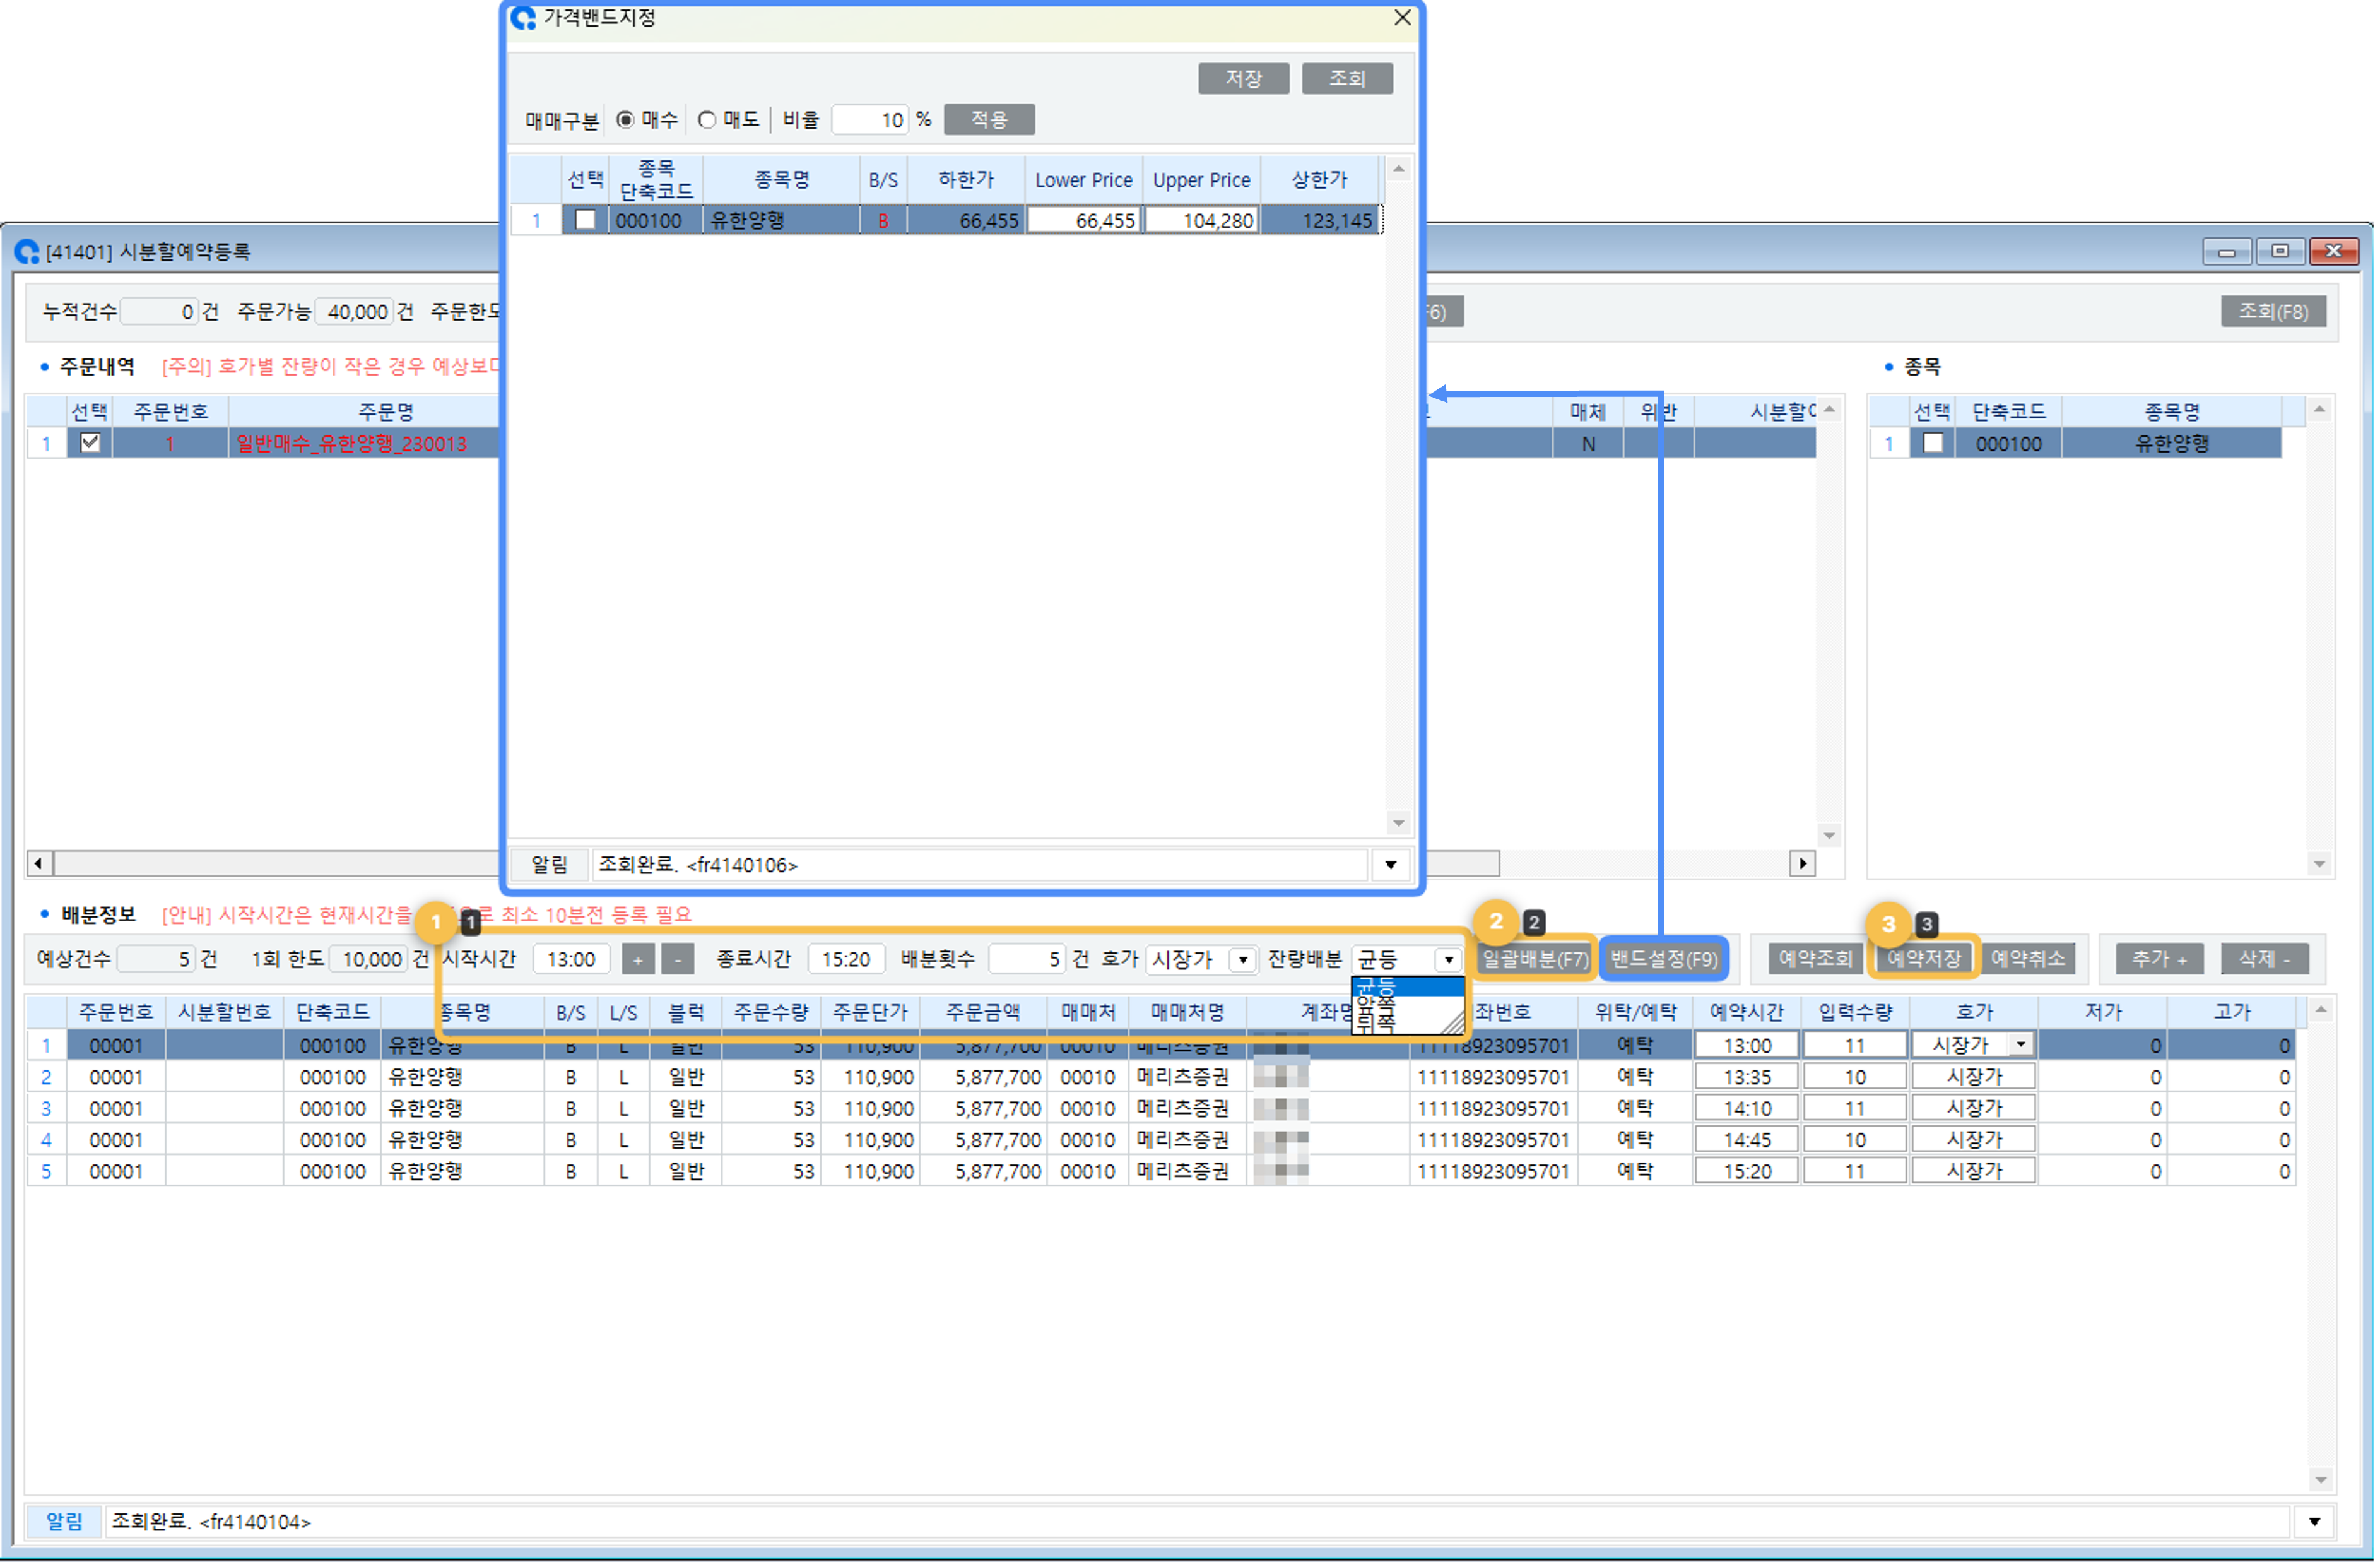Click the minus button beside start time
Screen dimensions: 2380x1562
tap(678, 960)
